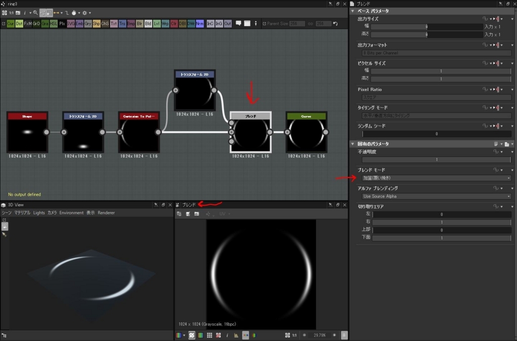
Task: Open the 出力フォーマット combo box
Action: pos(437,53)
